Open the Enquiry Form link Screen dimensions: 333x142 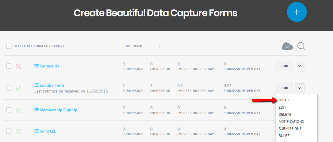coord(52,85)
